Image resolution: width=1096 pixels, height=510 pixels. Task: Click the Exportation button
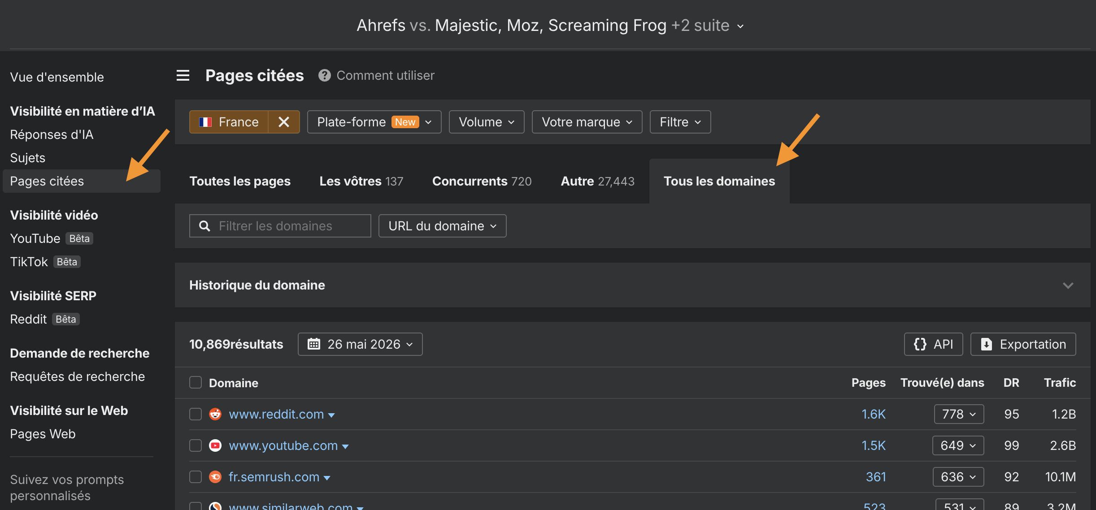point(1023,344)
